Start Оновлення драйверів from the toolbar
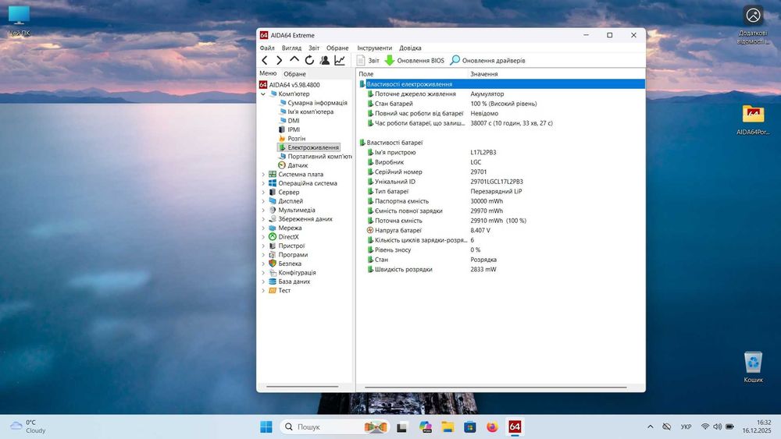 [x=487, y=60]
